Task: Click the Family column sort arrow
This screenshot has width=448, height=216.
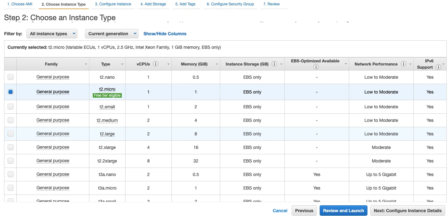Action: (86, 64)
